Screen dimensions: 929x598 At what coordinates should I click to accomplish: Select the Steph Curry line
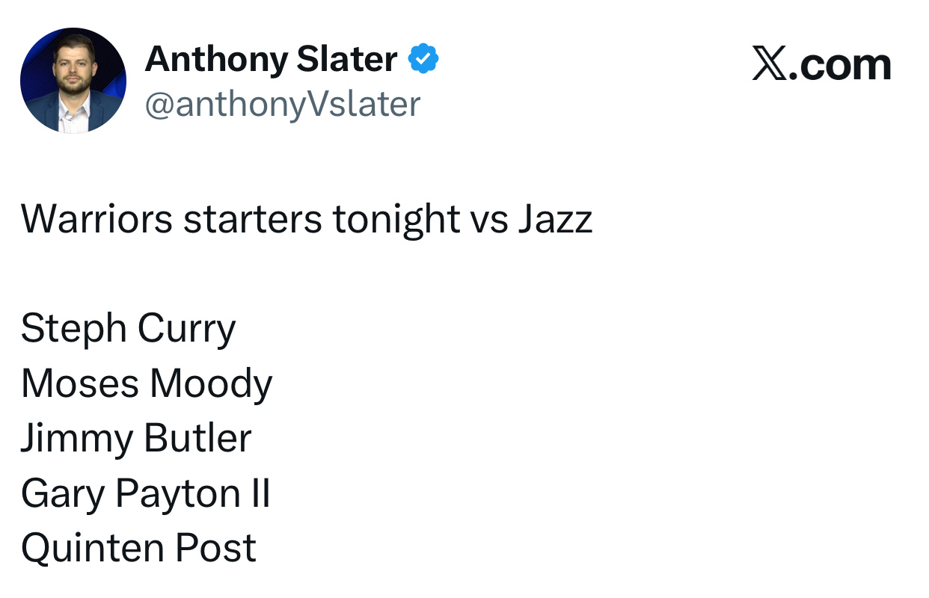pyautogui.click(x=128, y=329)
